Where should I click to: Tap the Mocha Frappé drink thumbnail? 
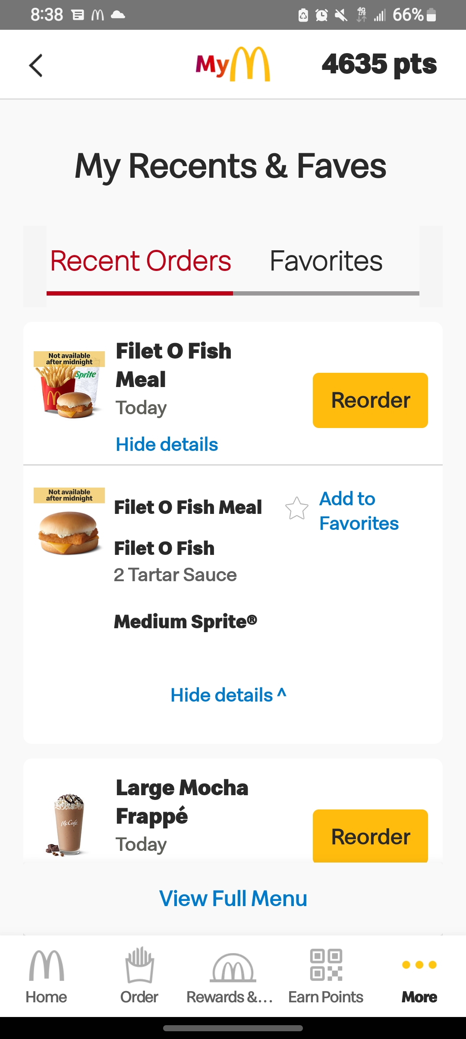[68, 824]
